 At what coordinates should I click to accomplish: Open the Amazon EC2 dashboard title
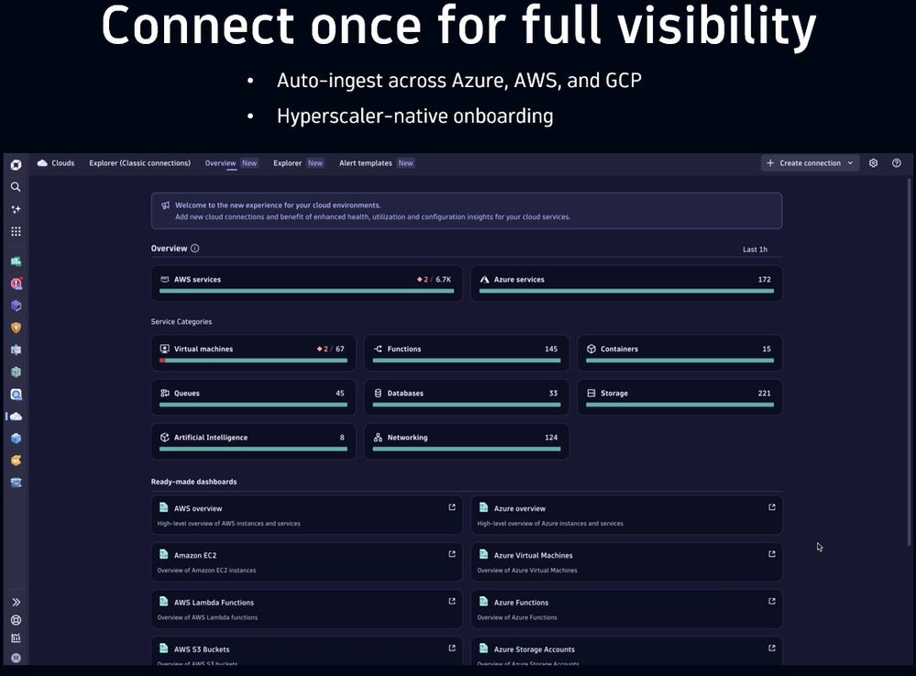195,555
